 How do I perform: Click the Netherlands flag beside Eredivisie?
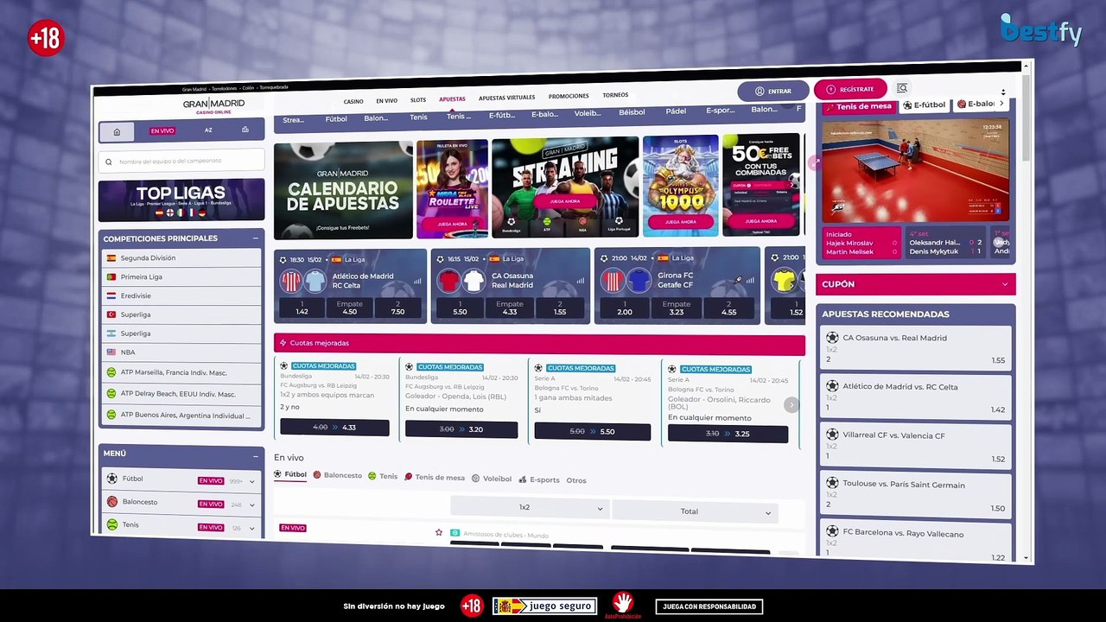(x=111, y=295)
